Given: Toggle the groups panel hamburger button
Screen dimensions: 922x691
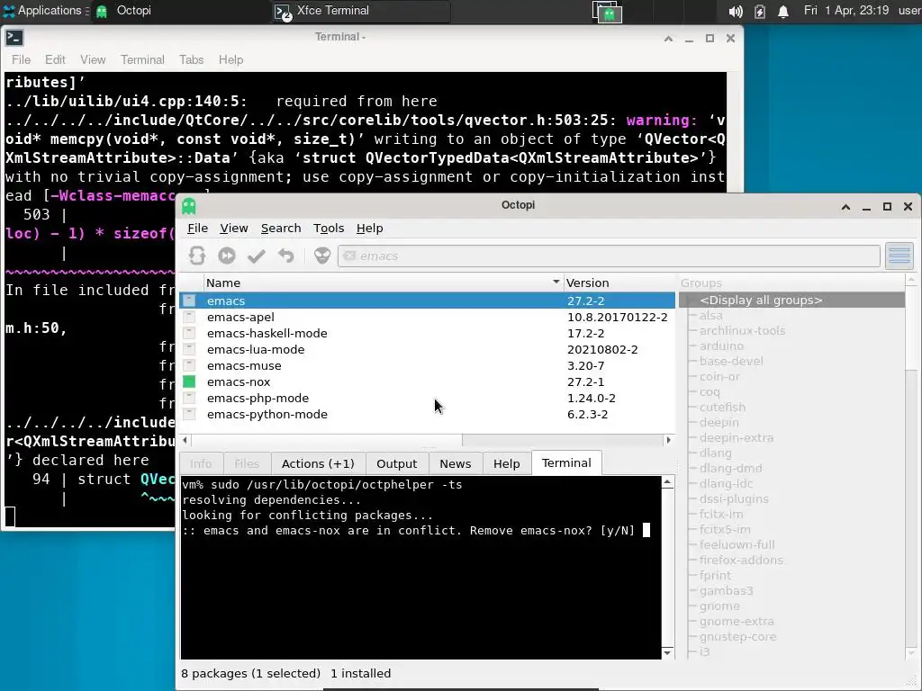Looking at the screenshot, I should [x=899, y=256].
